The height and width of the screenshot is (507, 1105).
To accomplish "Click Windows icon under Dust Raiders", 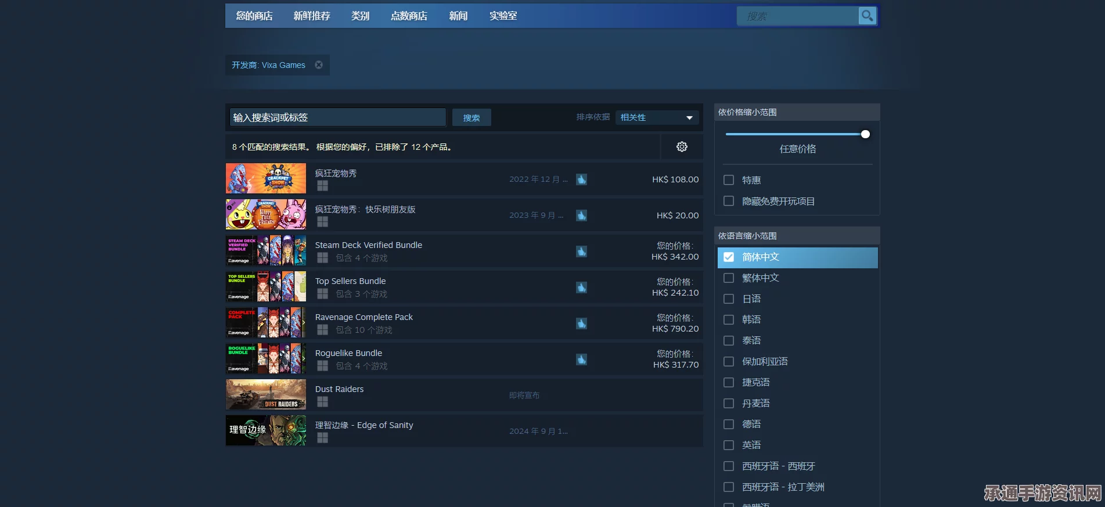I will click(323, 402).
